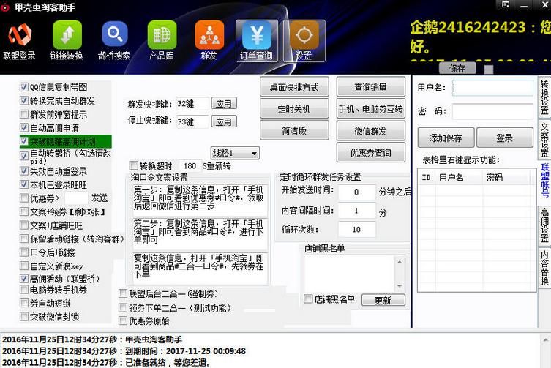Toggle 高佣活动(联盟桥) checkbox
The width and height of the screenshot is (551, 368).
pyautogui.click(x=24, y=279)
